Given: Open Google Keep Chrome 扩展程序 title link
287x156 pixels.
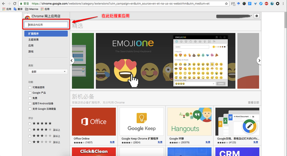Looking at the screenshot, I should coord(140,139).
